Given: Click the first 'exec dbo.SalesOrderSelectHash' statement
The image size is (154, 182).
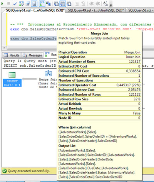Looking at the screenshot, I should 42,29.
